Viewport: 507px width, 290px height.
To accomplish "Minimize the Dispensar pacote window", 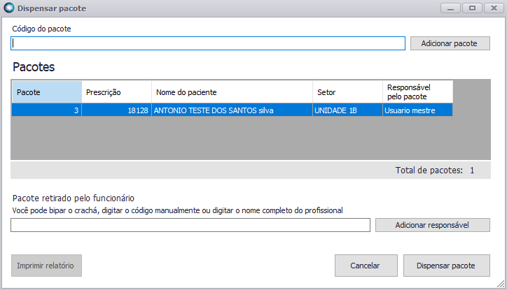I will [451, 8].
